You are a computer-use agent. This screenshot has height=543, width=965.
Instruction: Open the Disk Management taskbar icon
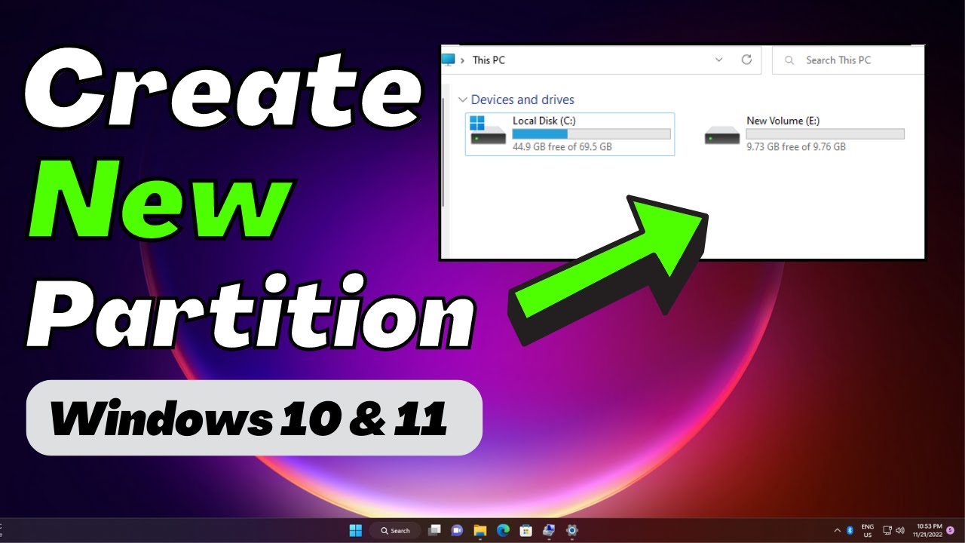click(x=549, y=530)
